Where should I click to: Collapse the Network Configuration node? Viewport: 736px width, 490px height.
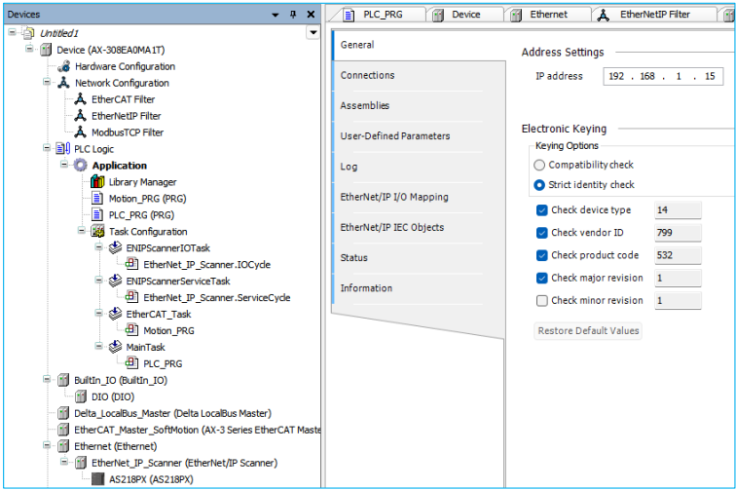(x=47, y=83)
